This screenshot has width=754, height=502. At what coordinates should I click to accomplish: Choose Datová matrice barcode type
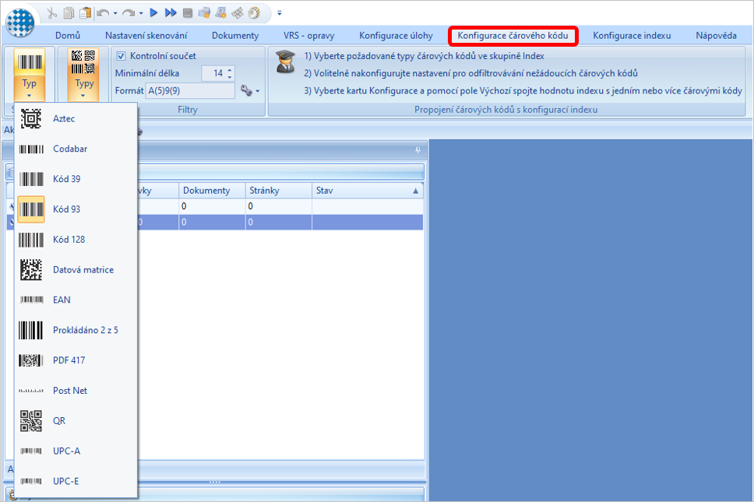pos(76,270)
